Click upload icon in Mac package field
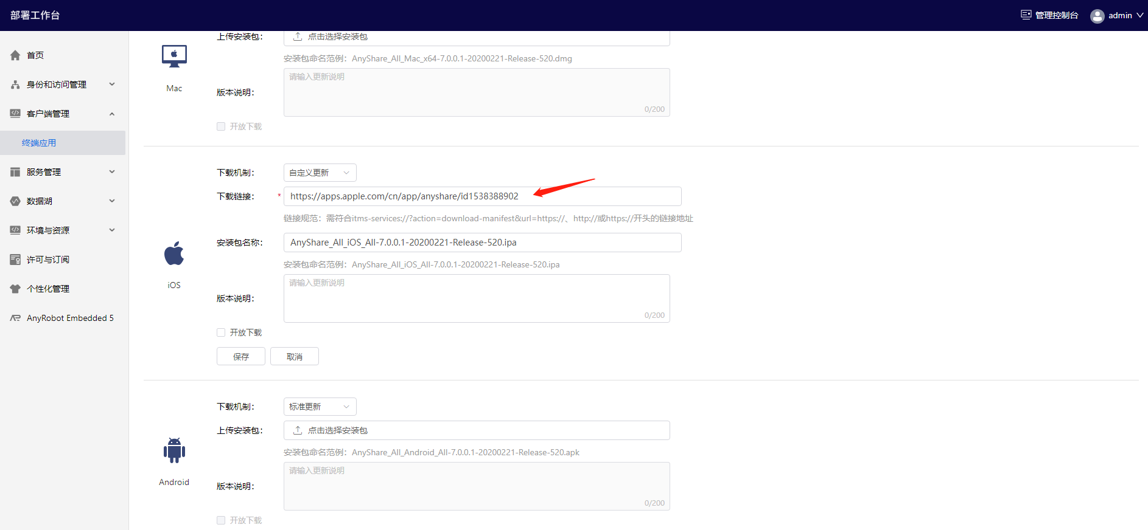1148x530 pixels. pyautogui.click(x=298, y=36)
